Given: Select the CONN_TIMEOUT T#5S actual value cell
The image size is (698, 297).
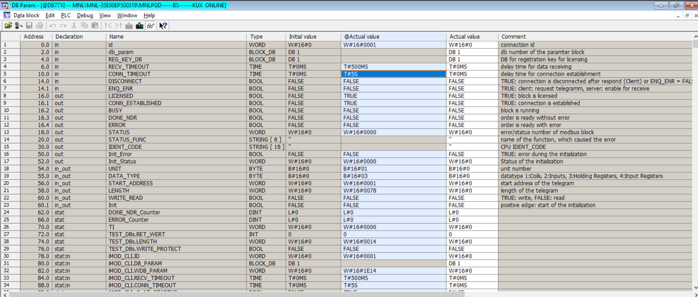Looking at the screenshot, I should 393,74.
